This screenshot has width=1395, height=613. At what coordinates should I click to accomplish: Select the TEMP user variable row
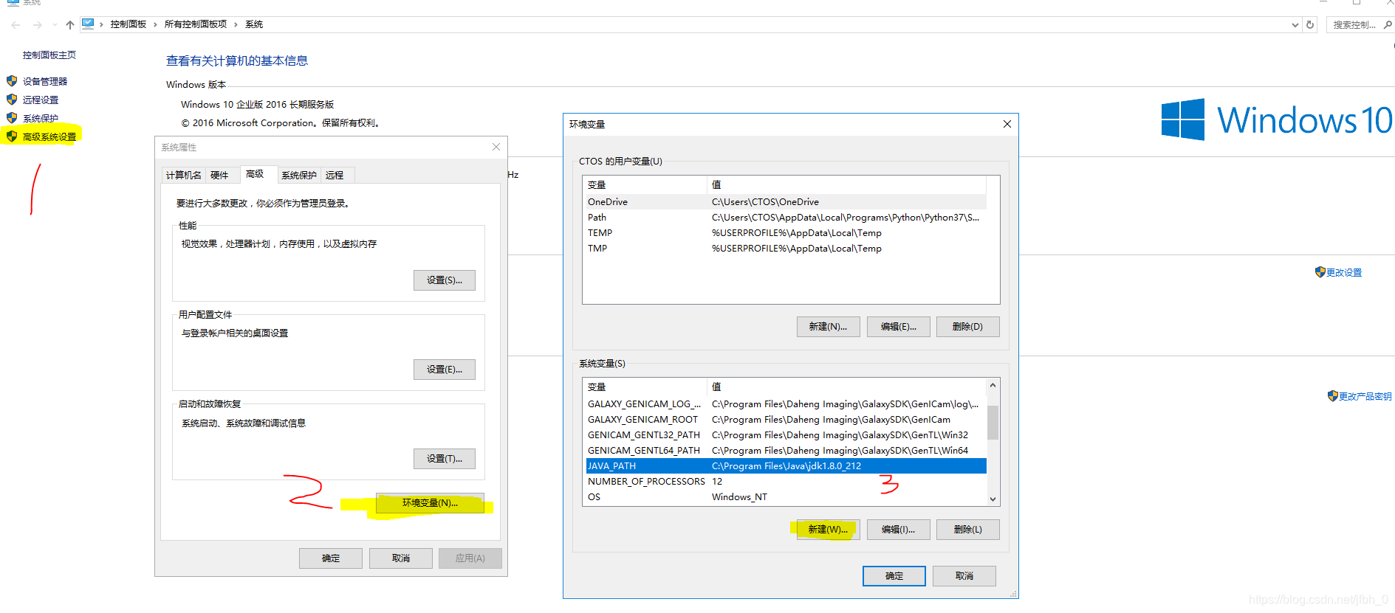[x=786, y=232]
